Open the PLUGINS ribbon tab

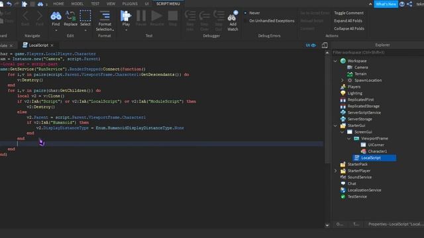130,4
